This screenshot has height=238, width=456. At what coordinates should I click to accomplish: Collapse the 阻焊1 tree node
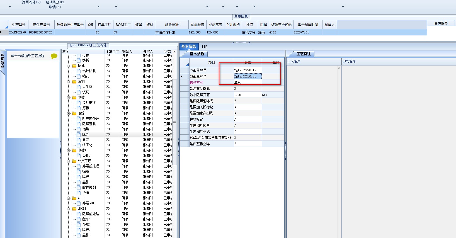(x=69, y=209)
